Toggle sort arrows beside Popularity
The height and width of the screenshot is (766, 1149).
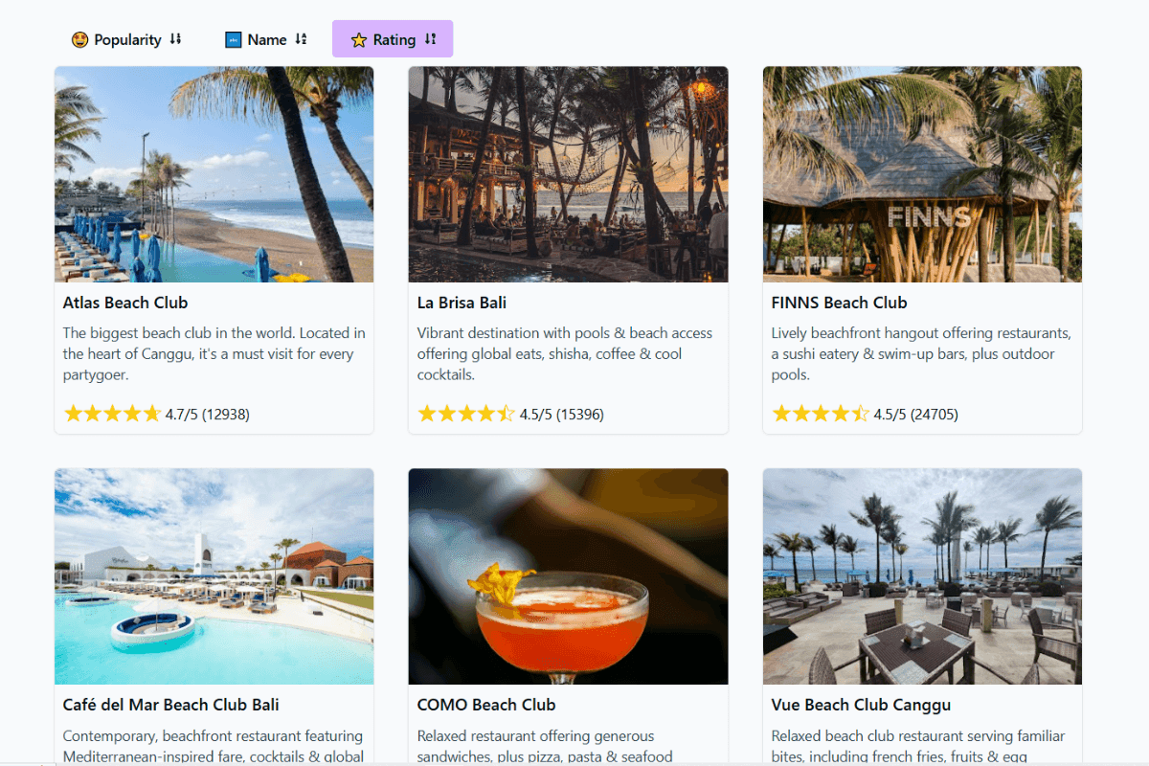[175, 39]
